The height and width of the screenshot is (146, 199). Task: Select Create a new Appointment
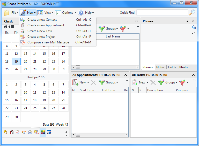[57, 25]
